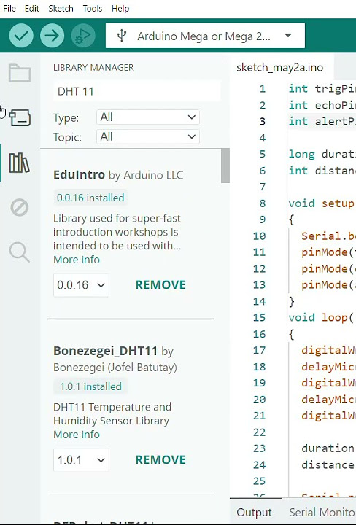This screenshot has width=356, height=525.
Task: Click the LIBRARY MANAGER panel heading
Action: [93, 67]
